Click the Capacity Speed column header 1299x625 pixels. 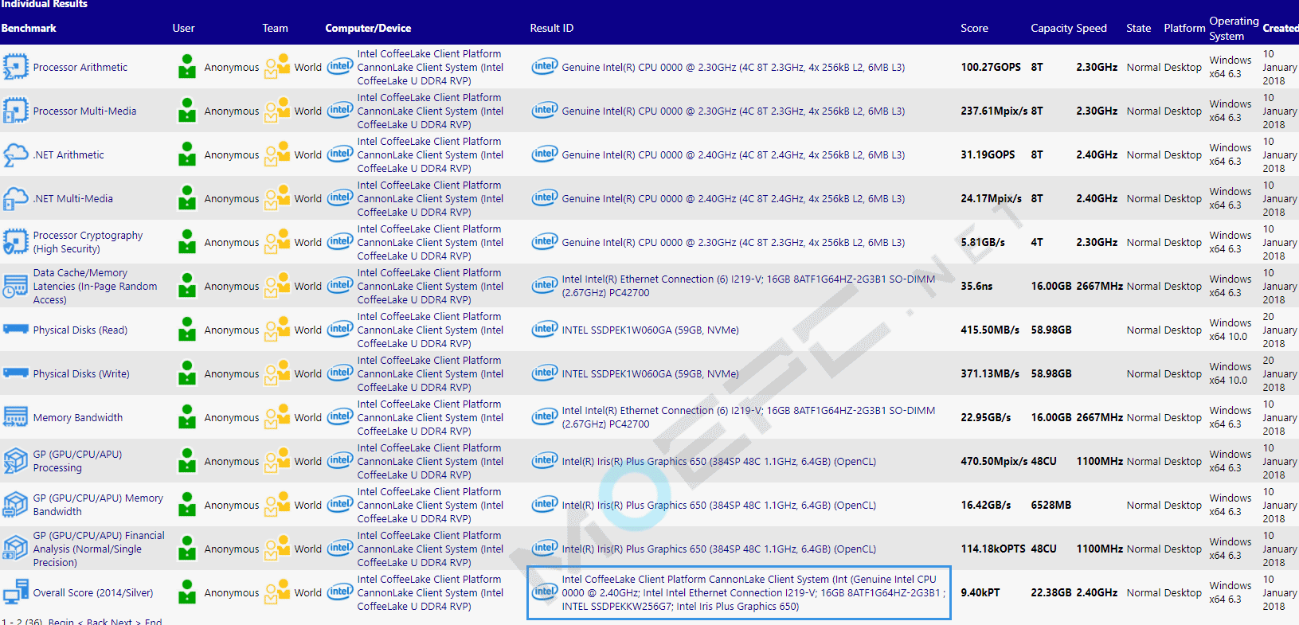coord(1068,28)
